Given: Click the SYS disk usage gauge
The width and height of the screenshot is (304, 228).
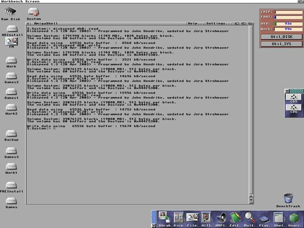Looking at the screenshot, I should [x=288, y=24].
